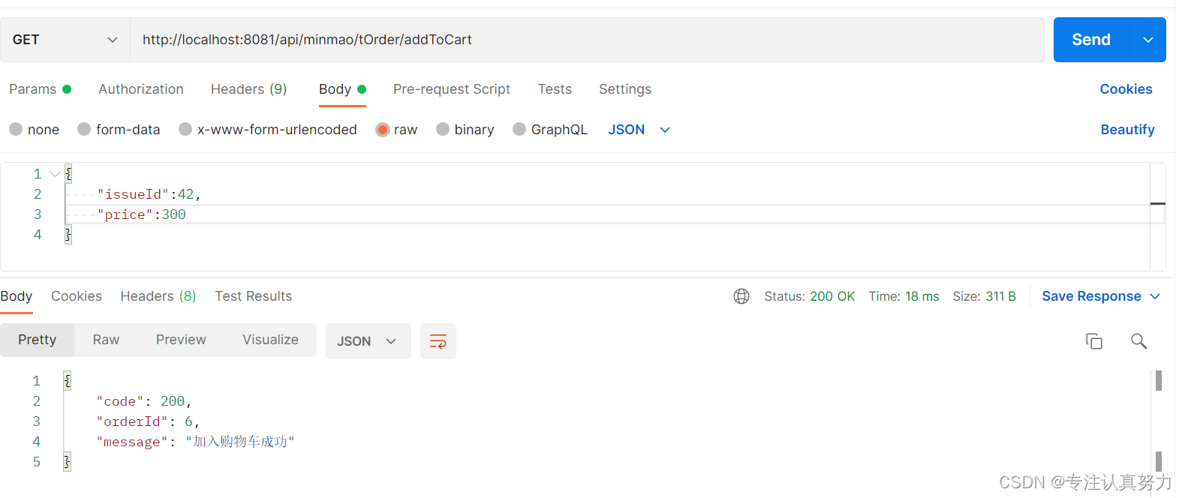This screenshot has height=498, width=1182.
Task: Open request Headers (9) tab
Action: pos(248,89)
